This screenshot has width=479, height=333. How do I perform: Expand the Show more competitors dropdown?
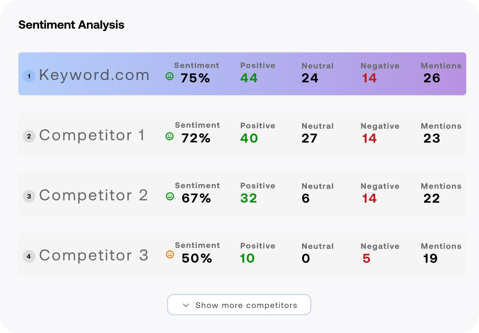(239, 305)
